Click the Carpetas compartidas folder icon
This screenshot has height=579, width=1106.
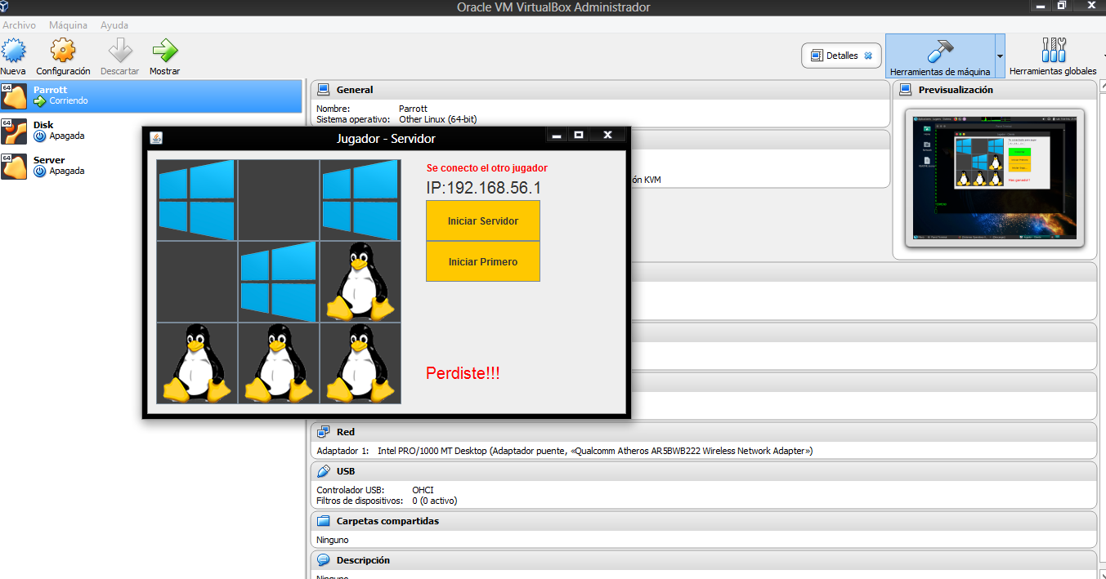click(323, 521)
